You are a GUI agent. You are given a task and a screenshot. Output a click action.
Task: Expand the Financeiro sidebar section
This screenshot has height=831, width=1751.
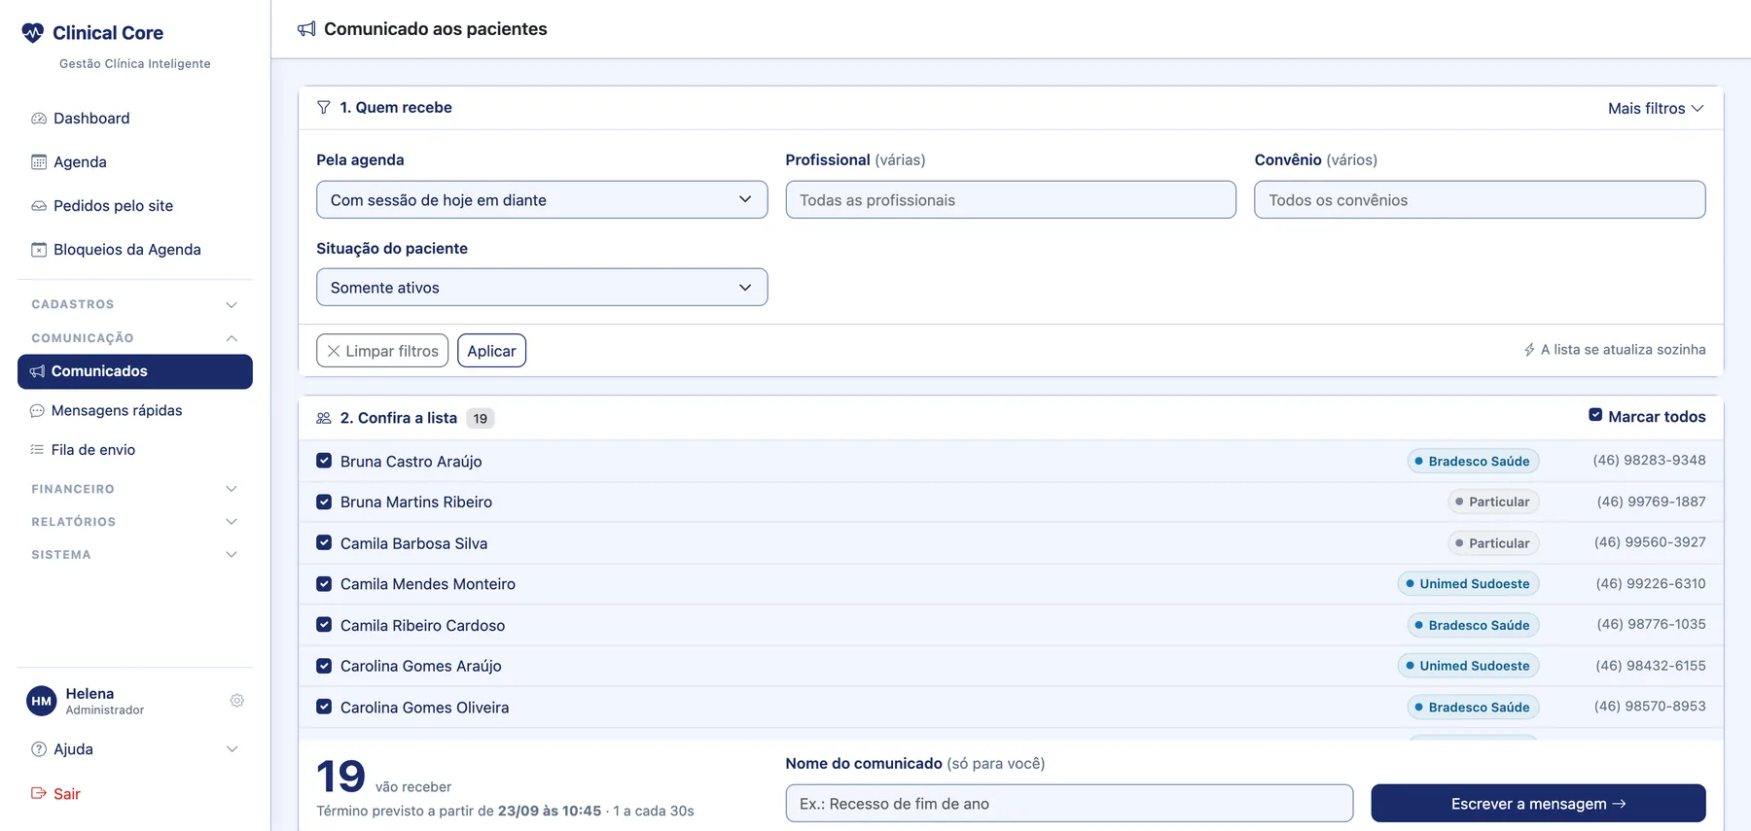pos(134,489)
